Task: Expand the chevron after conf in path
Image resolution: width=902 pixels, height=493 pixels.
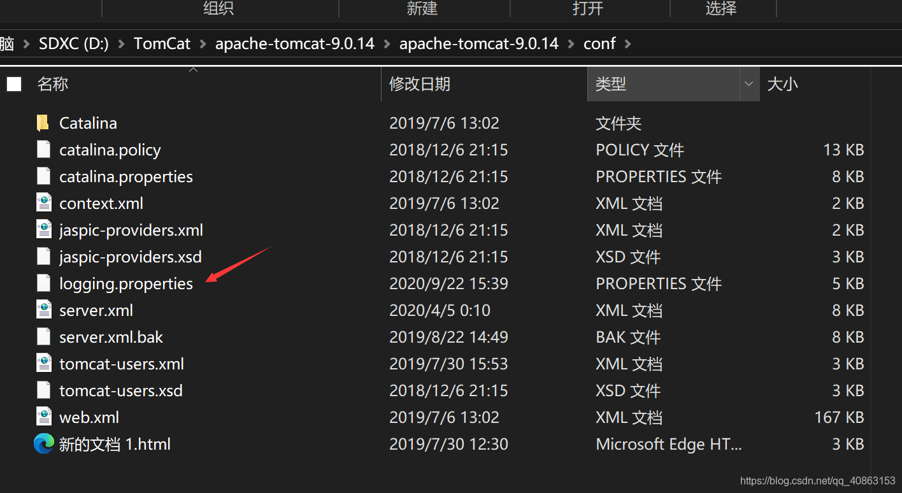Action: coord(628,44)
